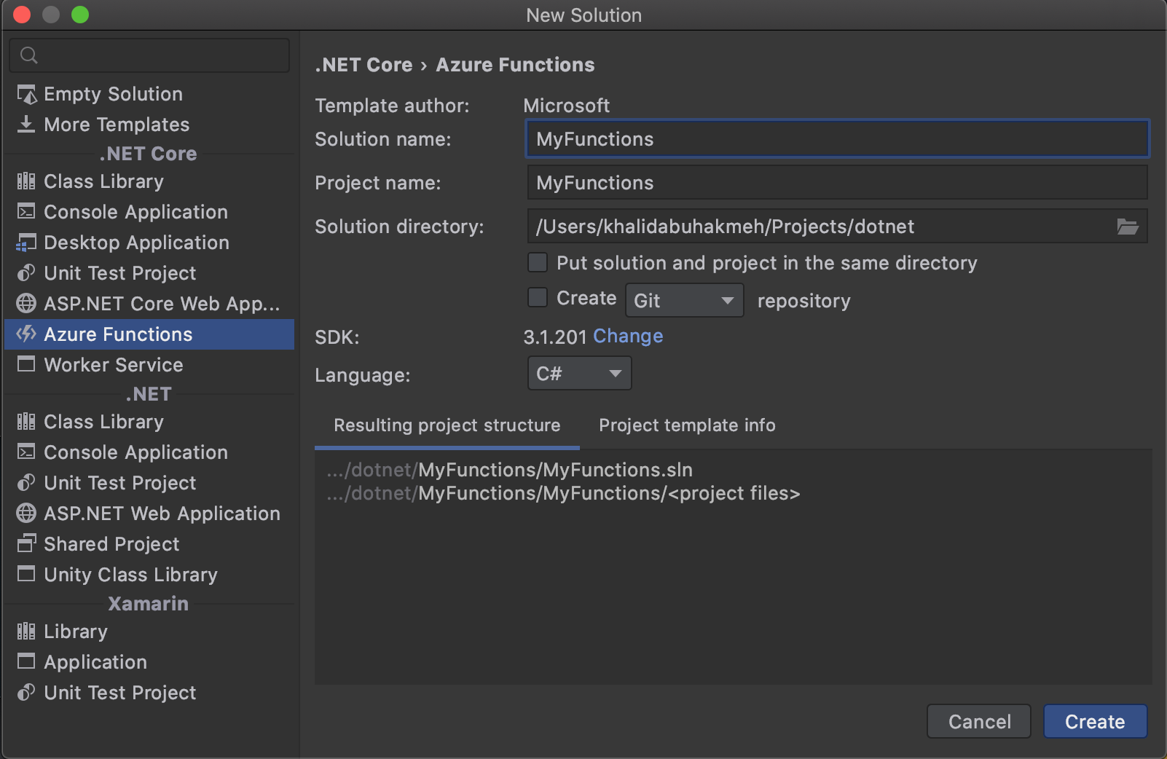Viewport: 1167px width, 759px height.
Task: Click the .NET Class Library icon
Action: pos(26,422)
